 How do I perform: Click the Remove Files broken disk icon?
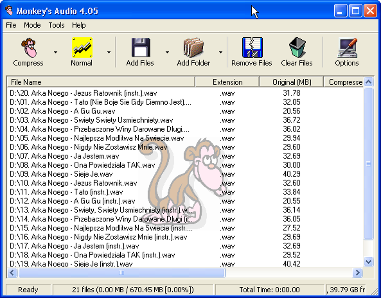pos(252,47)
